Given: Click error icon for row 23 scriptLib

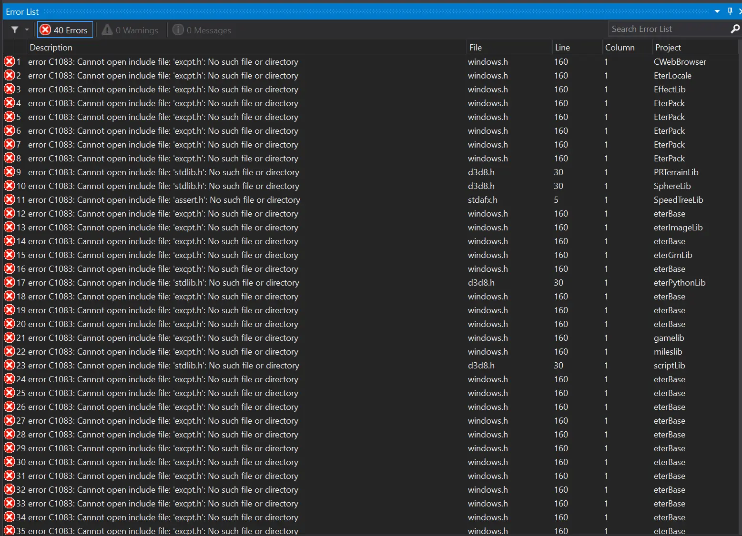Looking at the screenshot, I should coord(9,365).
